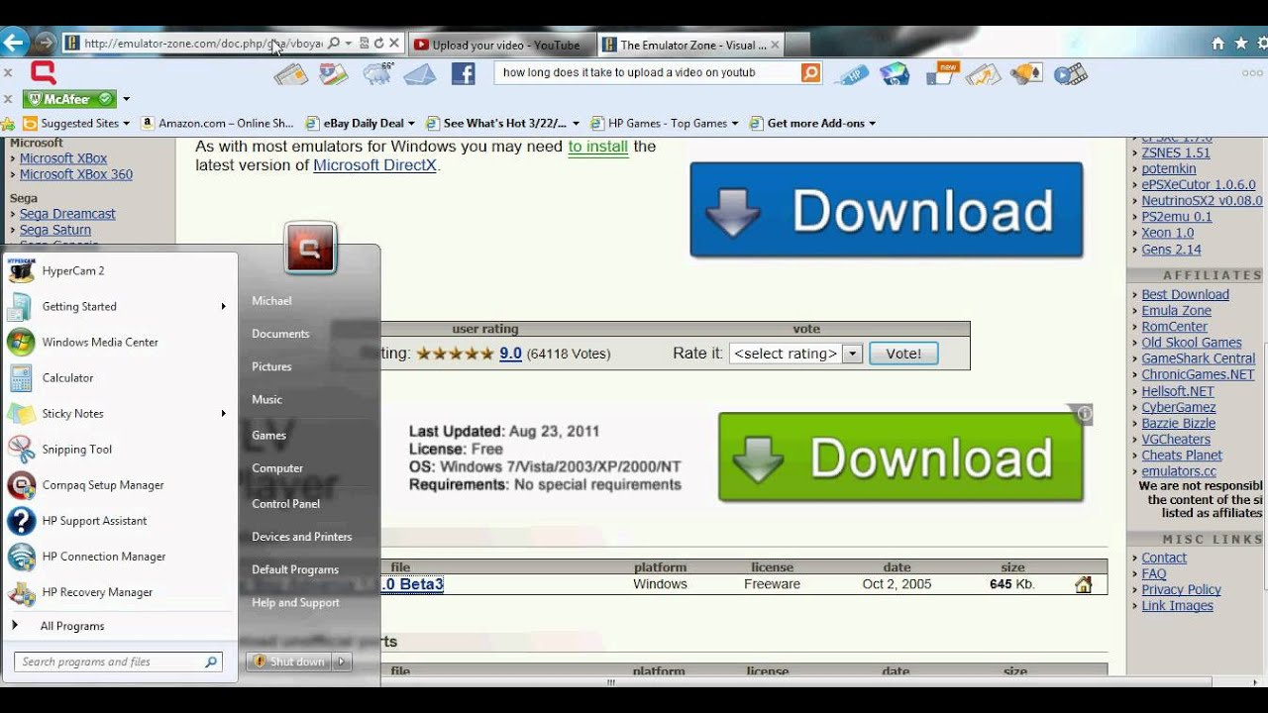Open Documents in the Start menu

click(x=280, y=334)
